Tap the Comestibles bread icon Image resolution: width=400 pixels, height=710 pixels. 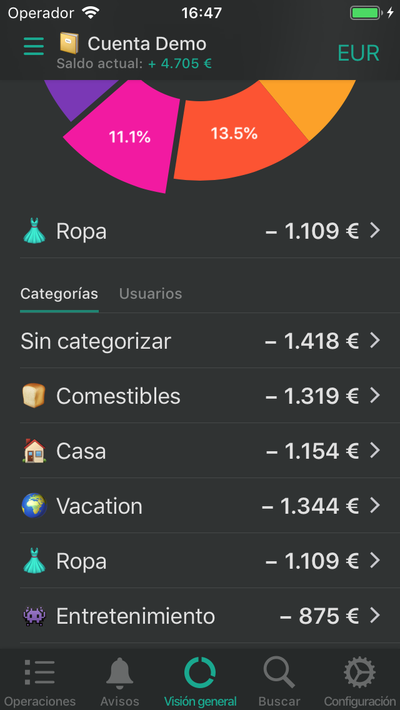34,396
